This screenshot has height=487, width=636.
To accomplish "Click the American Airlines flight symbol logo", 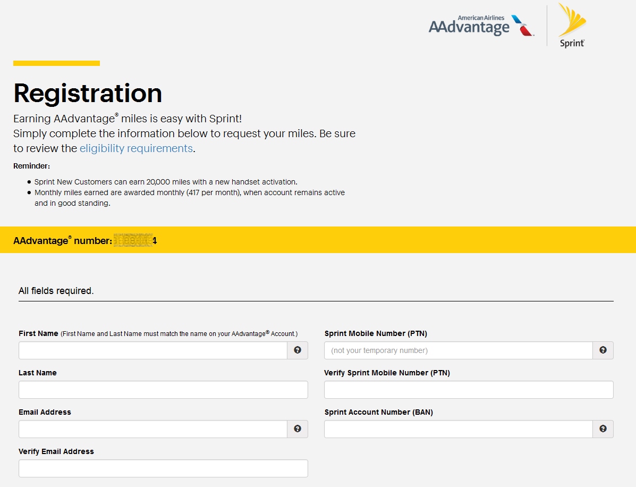I will click(x=521, y=24).
